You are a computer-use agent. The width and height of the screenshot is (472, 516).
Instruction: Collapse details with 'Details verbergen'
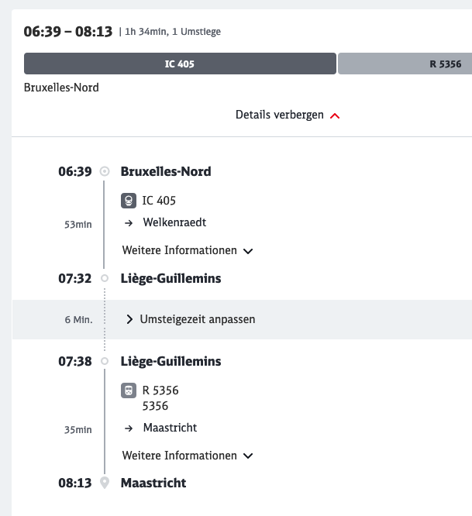click(280, 115)
